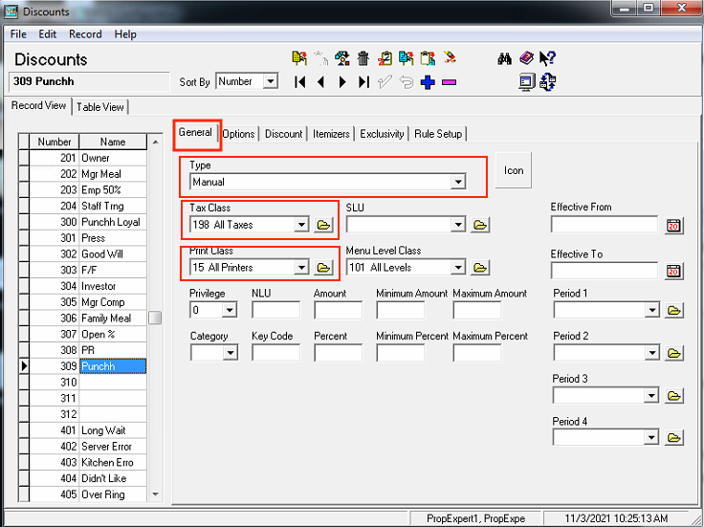Image resolution: width=704 pixels, height=527 pixels.
Task: Open the binoculars find tool
Action: 505,58
